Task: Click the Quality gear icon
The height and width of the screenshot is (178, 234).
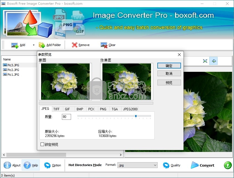Action: [x=166, y=165]
